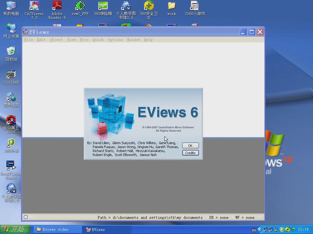Click the 21:19 taskbar clock
The image size is (313, 234).
(x=304, y=229)
